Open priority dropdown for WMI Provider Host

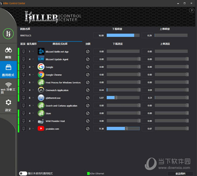click(33, 121)
